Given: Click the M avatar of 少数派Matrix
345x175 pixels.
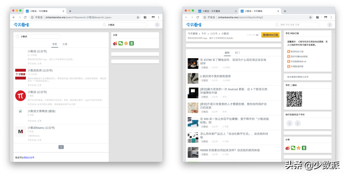Looking at the screenshot, I should (x=20, y=132).
